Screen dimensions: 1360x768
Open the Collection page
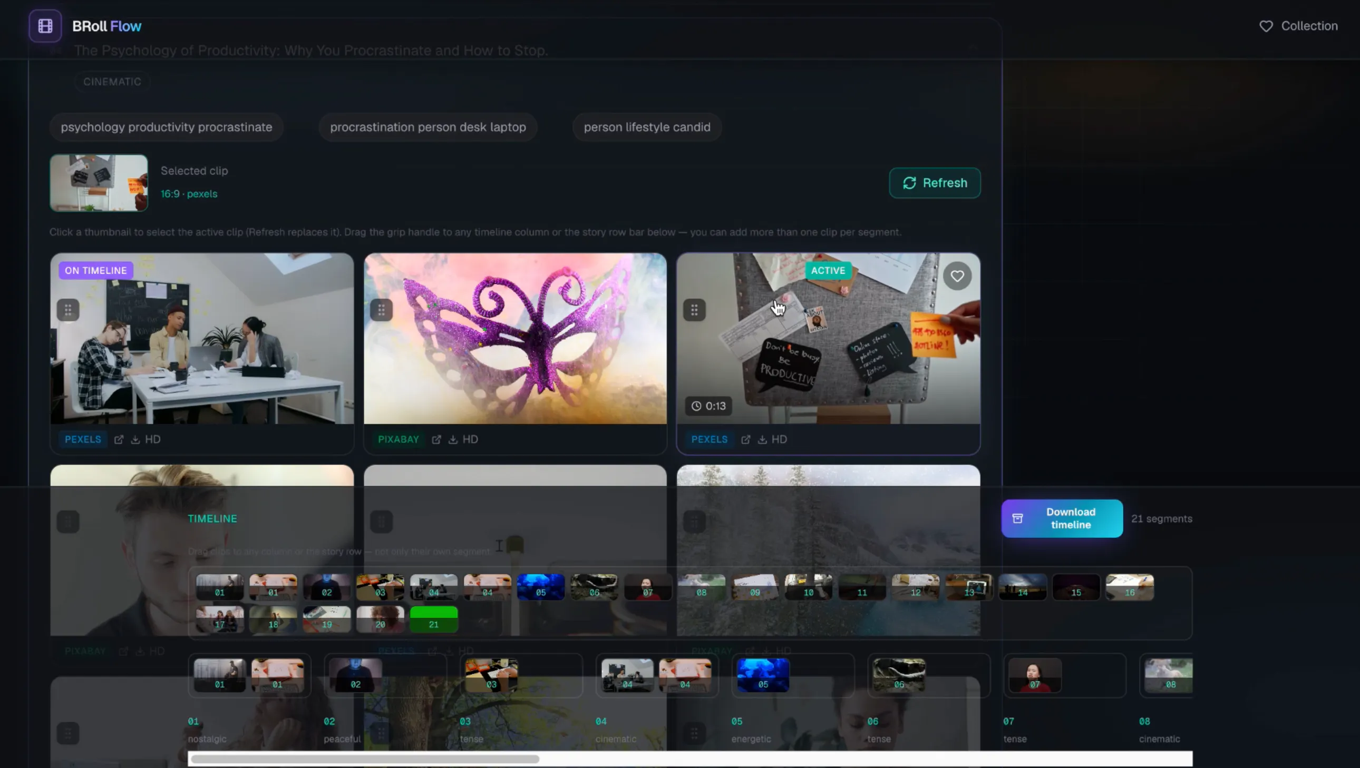(1298, 26)
